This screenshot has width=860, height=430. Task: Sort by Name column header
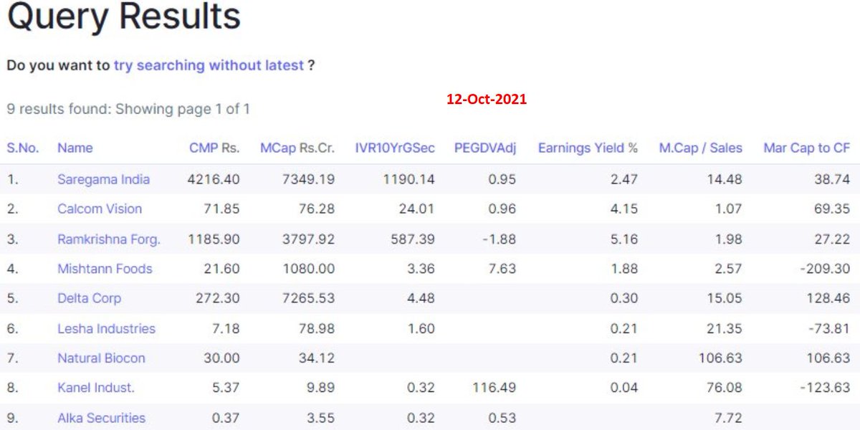pos(75,148)
